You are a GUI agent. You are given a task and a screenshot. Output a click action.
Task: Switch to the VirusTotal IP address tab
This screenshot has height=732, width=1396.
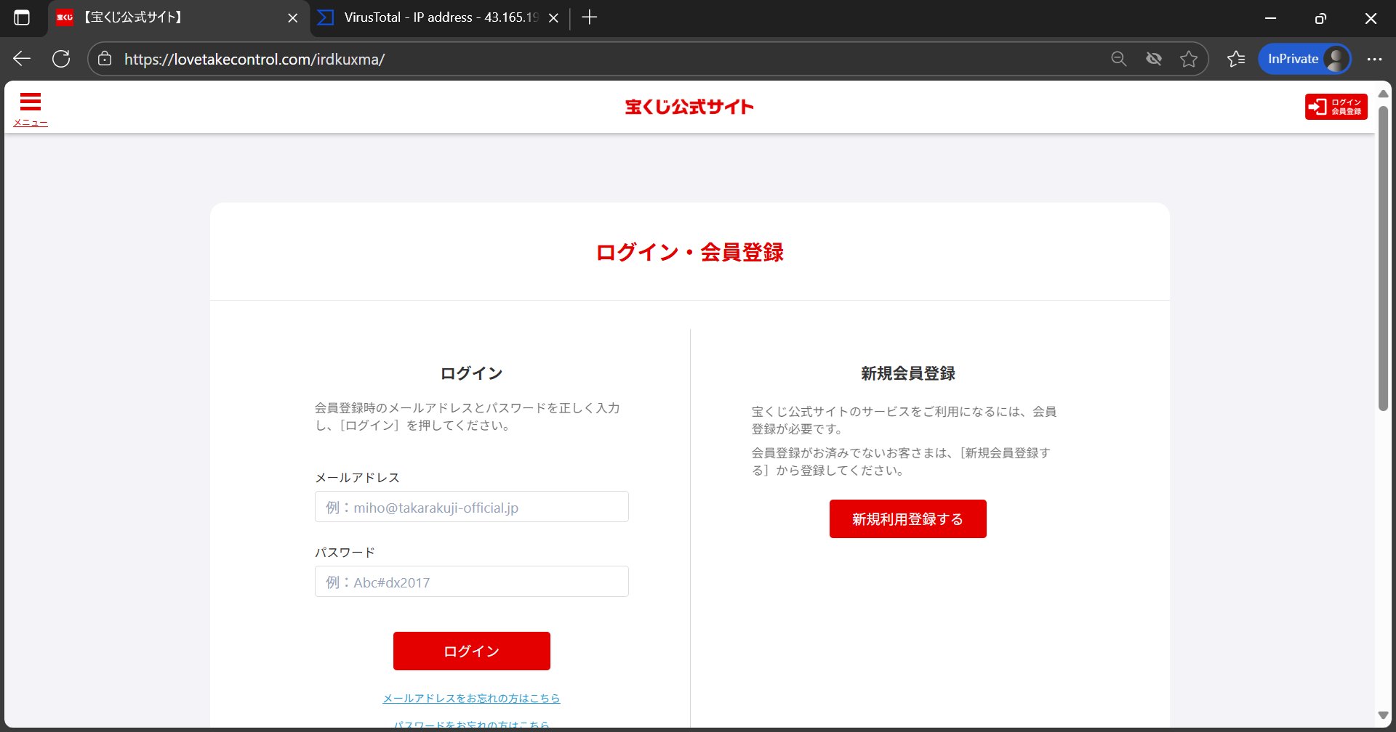[x=439, y=17]
